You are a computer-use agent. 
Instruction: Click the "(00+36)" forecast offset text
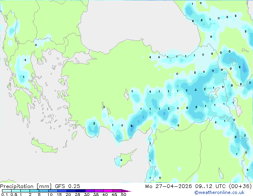coord(240,186)
